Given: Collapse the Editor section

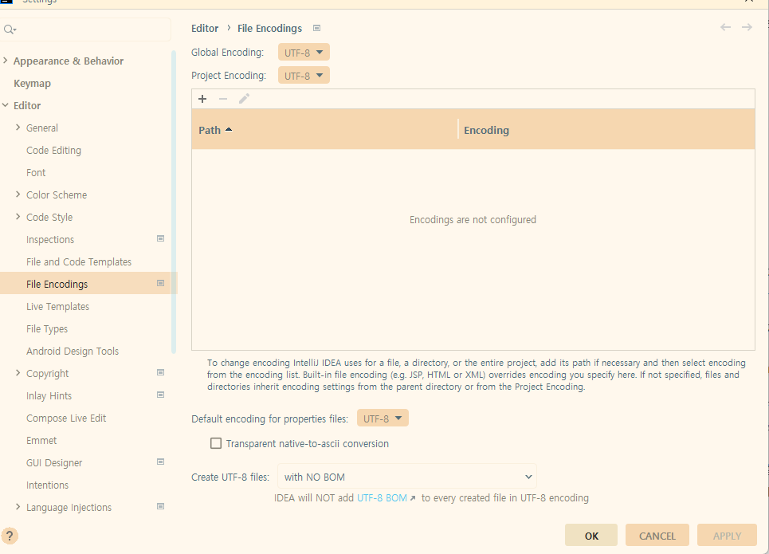Looking at the screenshot, I should 6,105.
